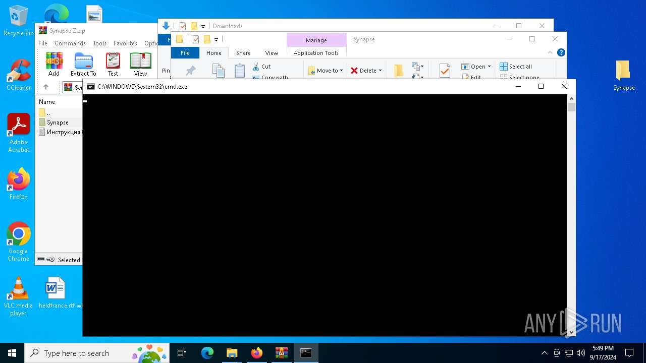Click the Copy icon in Explorer ribbon

coord(218,71)
